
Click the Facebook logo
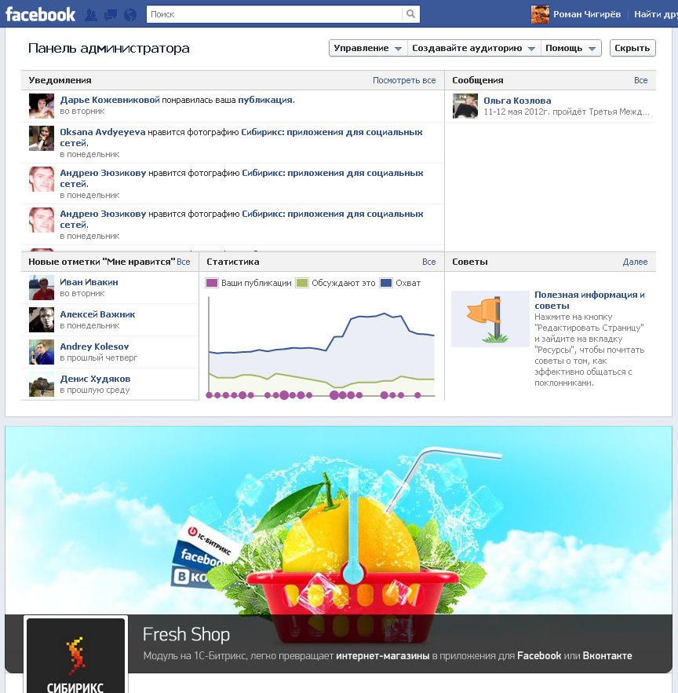click(40, 15)
